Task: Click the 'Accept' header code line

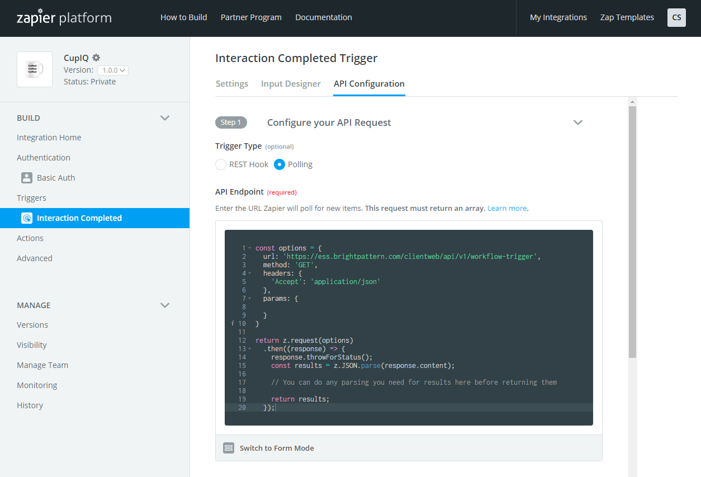Action: coord(325,282)
